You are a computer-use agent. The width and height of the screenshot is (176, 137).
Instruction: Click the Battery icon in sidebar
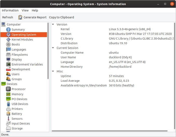coord(8,114)
